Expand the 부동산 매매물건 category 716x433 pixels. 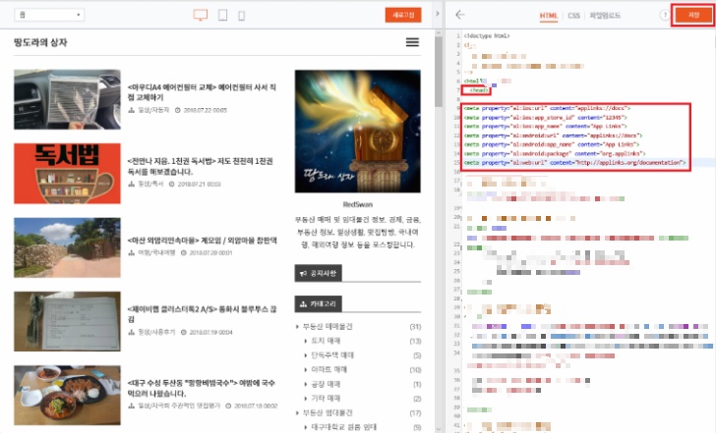tap(328, 326)
